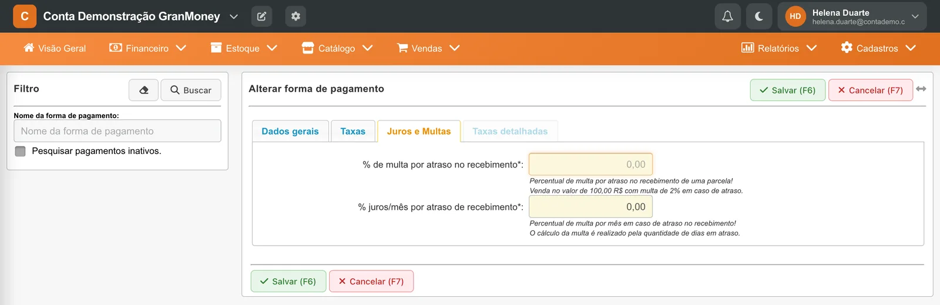
Task: Select the Juros e Multas tab
Action: click(x=419, y=131)
